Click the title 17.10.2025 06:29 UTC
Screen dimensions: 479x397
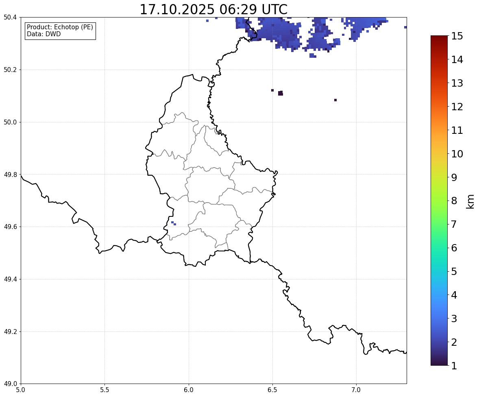[213, 9]
